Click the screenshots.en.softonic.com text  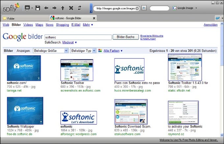[x=80, y=91]
